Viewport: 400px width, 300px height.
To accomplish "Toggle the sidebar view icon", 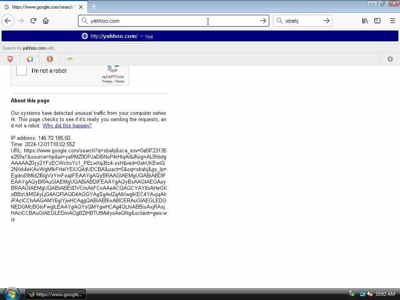I will (377, 21).
